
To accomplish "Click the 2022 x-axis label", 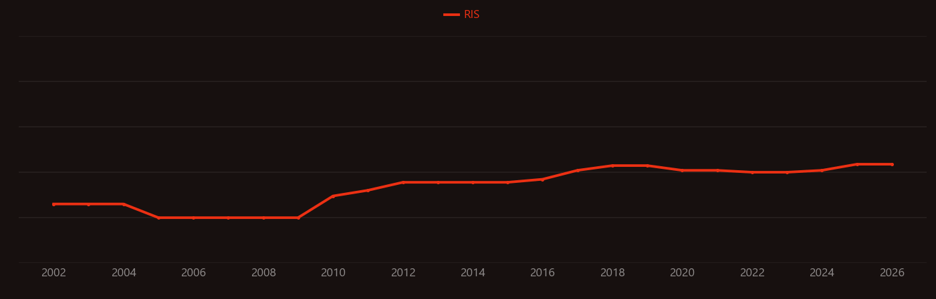I will pos(752,273).
